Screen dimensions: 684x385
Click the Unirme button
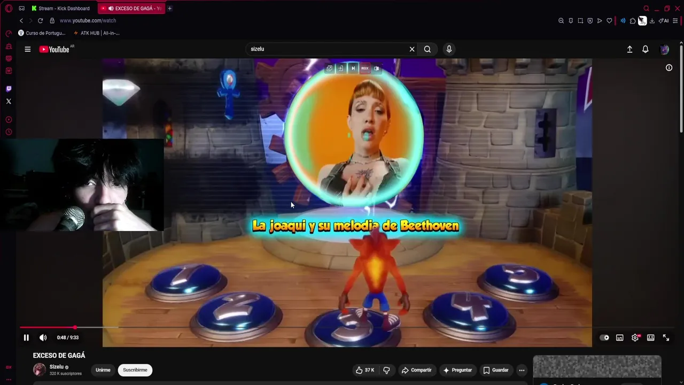coord(103,370)
